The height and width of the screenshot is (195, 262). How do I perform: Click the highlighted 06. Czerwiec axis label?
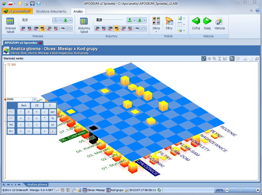(x=74, y=136)
